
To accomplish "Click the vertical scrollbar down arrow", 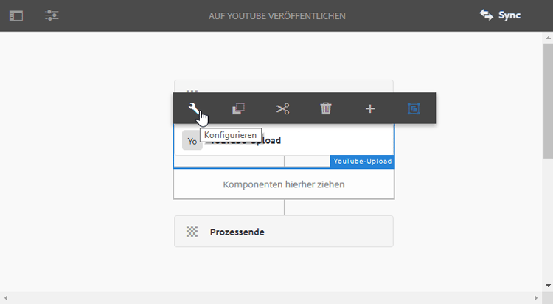I will click(548, 286).
